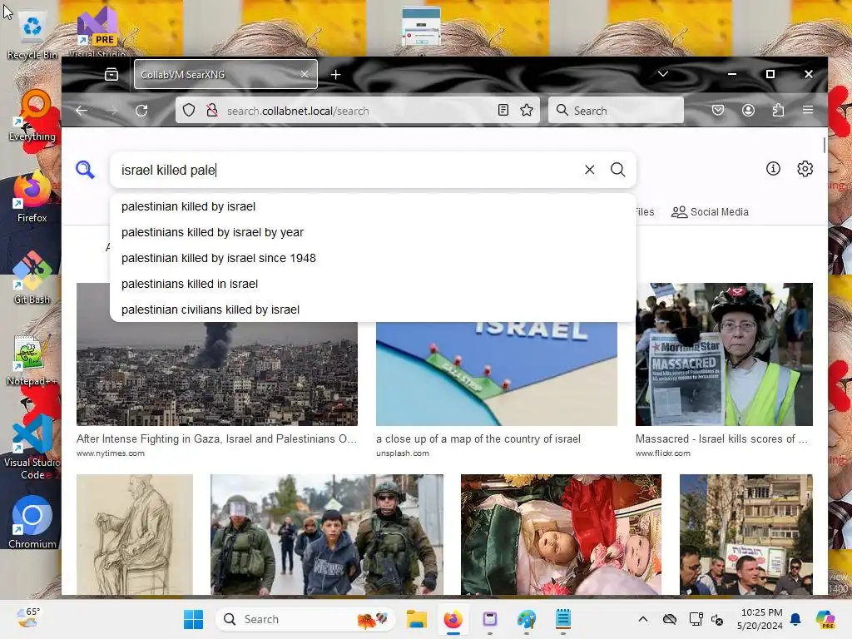Close the CollabVM SearXNG tab
This screenshot has width=852, height=639.
tap(305, 74)
